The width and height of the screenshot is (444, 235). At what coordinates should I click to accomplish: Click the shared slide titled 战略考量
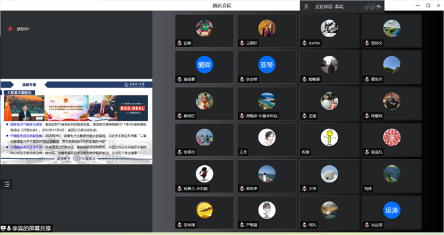[x=76, y=122]
